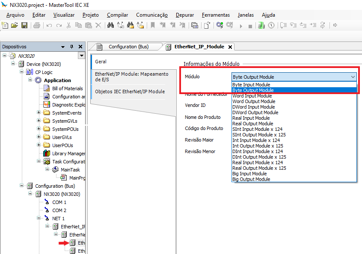
Task: Open the Diagnostic Explorer tree item
Action: tap(68, 105)
